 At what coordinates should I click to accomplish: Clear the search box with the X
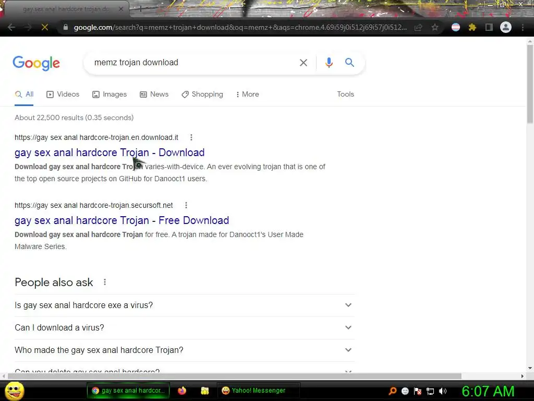(x=303, y=63)
